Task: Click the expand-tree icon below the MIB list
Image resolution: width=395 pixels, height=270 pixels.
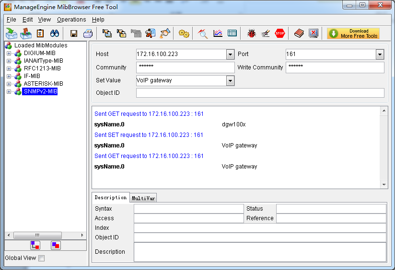Action: (x=35, y=245)
